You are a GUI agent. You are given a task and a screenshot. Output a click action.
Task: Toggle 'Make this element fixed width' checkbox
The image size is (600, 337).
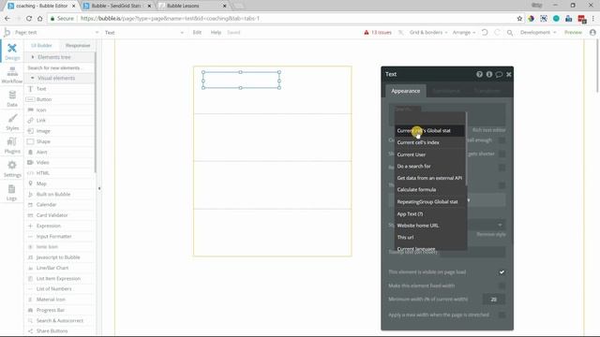pyautogui.click(x=502, y=286)
